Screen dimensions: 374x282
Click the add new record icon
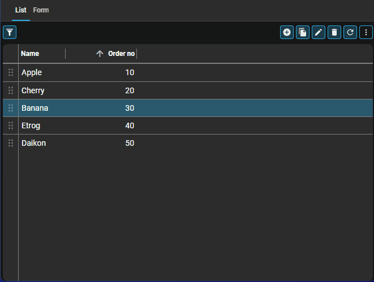(287, 32)
